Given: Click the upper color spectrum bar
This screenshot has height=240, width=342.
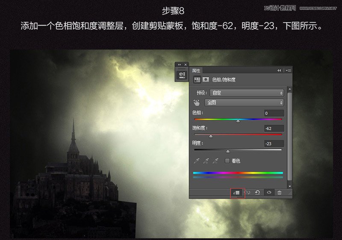Looking at the screenshot, I should tap(238, 173).
